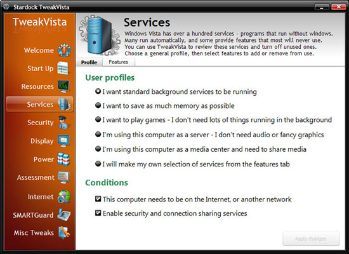Screen dimensions: 349x254
Task: Click the large Services computer header image
Action: [x=100, y=35]
